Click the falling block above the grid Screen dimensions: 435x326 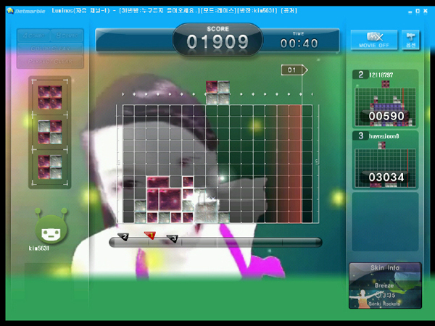coord(217,92)
